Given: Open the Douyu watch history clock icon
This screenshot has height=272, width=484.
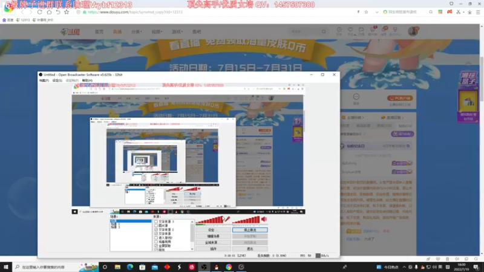Looking at the screenshot, I should [x=339, y=30].
